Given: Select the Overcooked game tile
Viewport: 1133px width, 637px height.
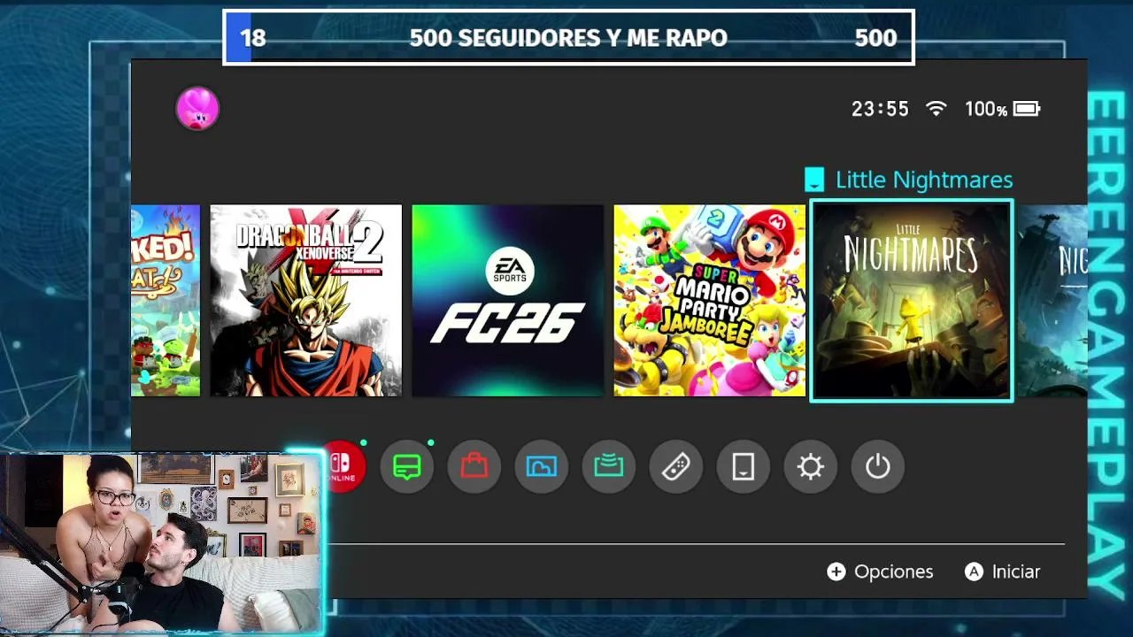Looking at the screenshot, I should pyautogui.click(x=166, y=301).
